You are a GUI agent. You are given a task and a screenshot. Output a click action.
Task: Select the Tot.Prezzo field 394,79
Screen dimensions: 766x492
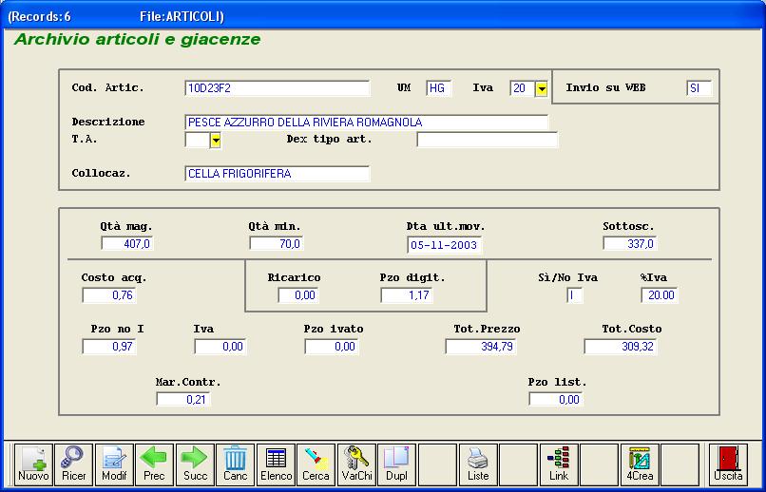pyautogui.click(x=481, y=347)
